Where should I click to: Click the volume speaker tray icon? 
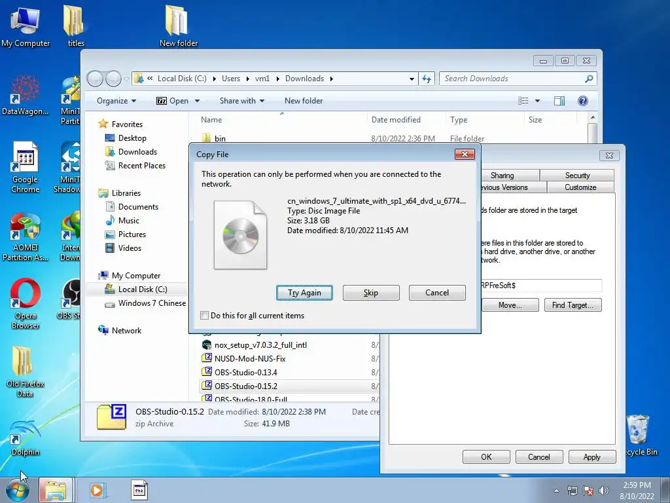(604, 491)
